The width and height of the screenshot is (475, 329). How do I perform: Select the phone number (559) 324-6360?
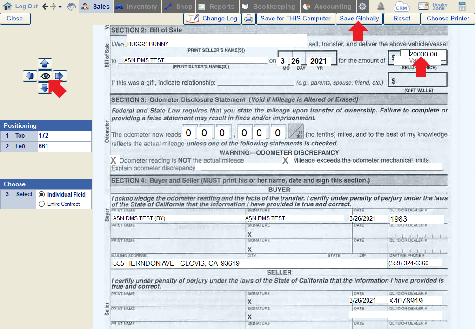415,263
